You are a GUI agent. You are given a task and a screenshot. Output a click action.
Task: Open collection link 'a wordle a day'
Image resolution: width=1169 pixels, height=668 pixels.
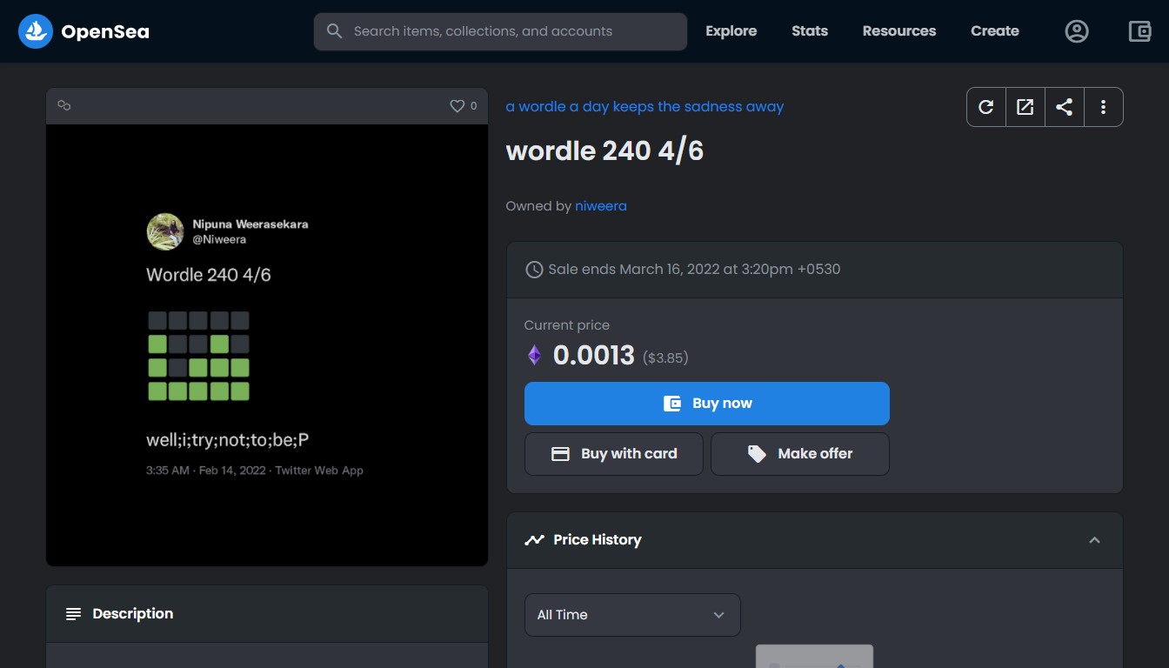(x=645, y=106)
